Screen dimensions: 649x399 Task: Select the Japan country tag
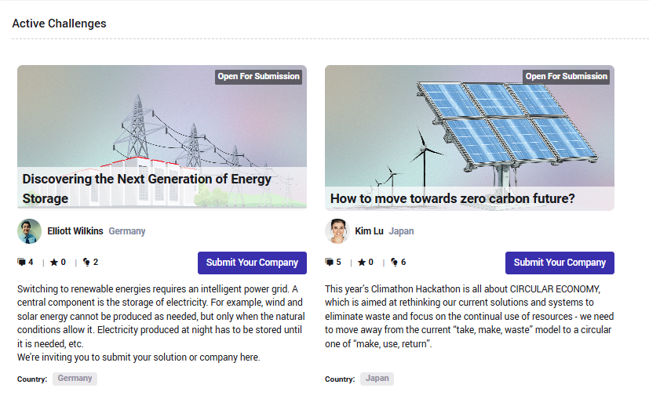point(377,379)
